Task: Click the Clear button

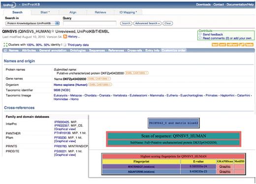Action: [168, 23]
